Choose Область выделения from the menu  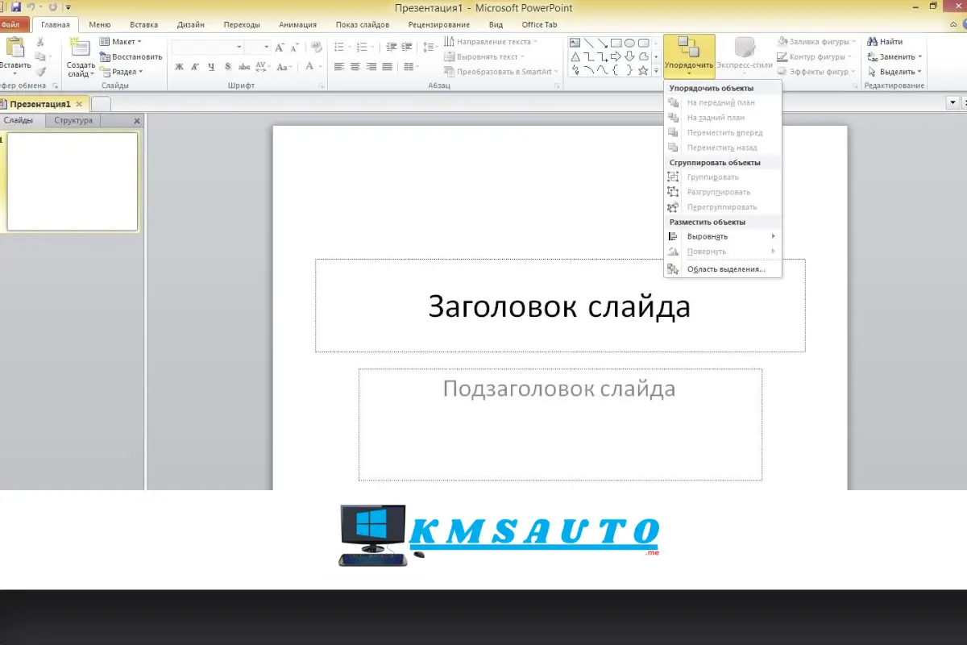pyautogui.click(x=725, y=269)
